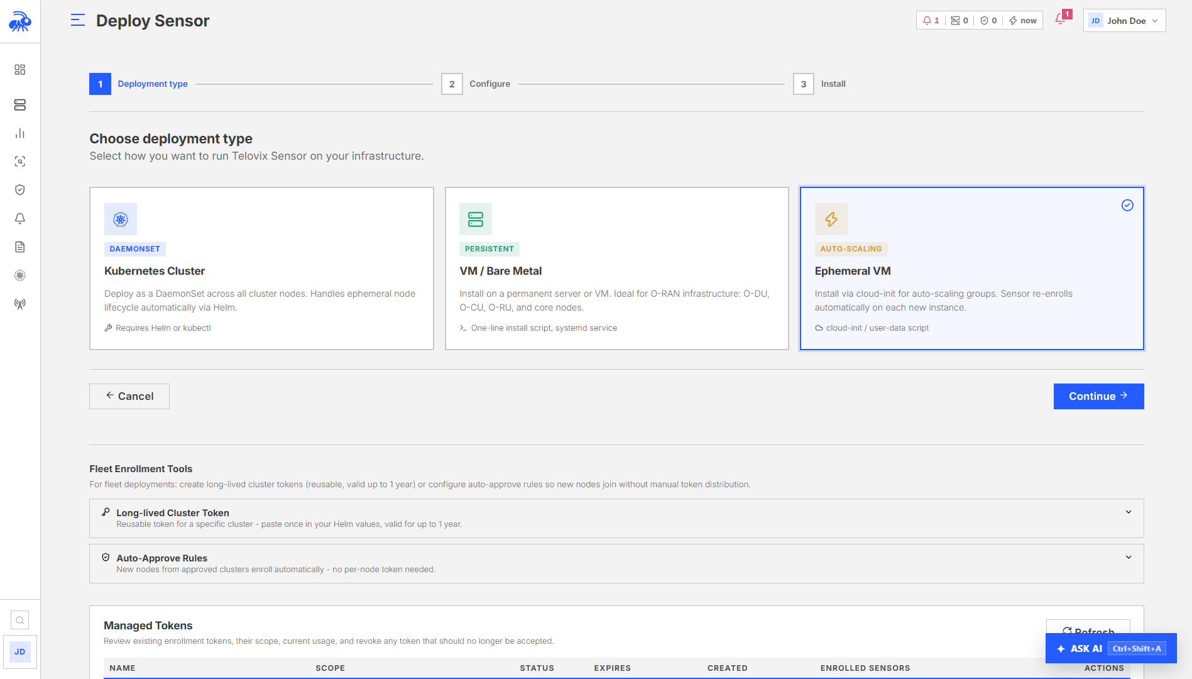Image resolution: width=1192 pixels, height=679 pixels.
Task: Click the offline servers count indicator
Action: click(960, 21)
